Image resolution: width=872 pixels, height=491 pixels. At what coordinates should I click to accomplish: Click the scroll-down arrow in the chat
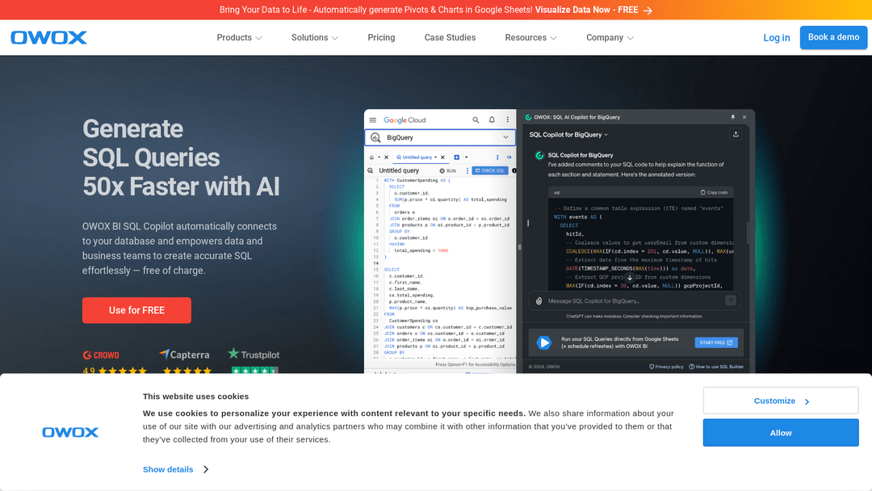tap(630, 277)
